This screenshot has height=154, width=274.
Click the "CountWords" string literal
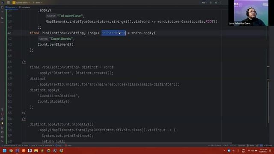click(x=61, y=39)
